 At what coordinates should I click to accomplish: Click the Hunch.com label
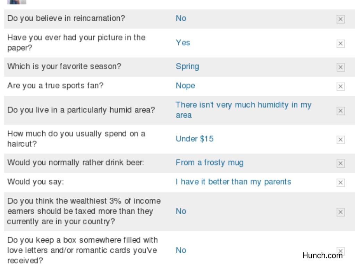(322, 255)
